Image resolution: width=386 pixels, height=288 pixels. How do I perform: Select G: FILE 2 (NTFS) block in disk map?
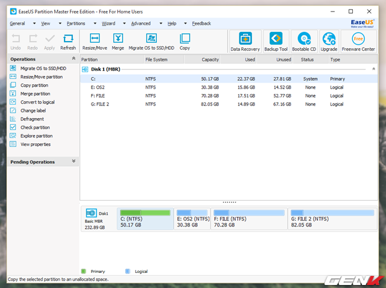coord(332,219)
